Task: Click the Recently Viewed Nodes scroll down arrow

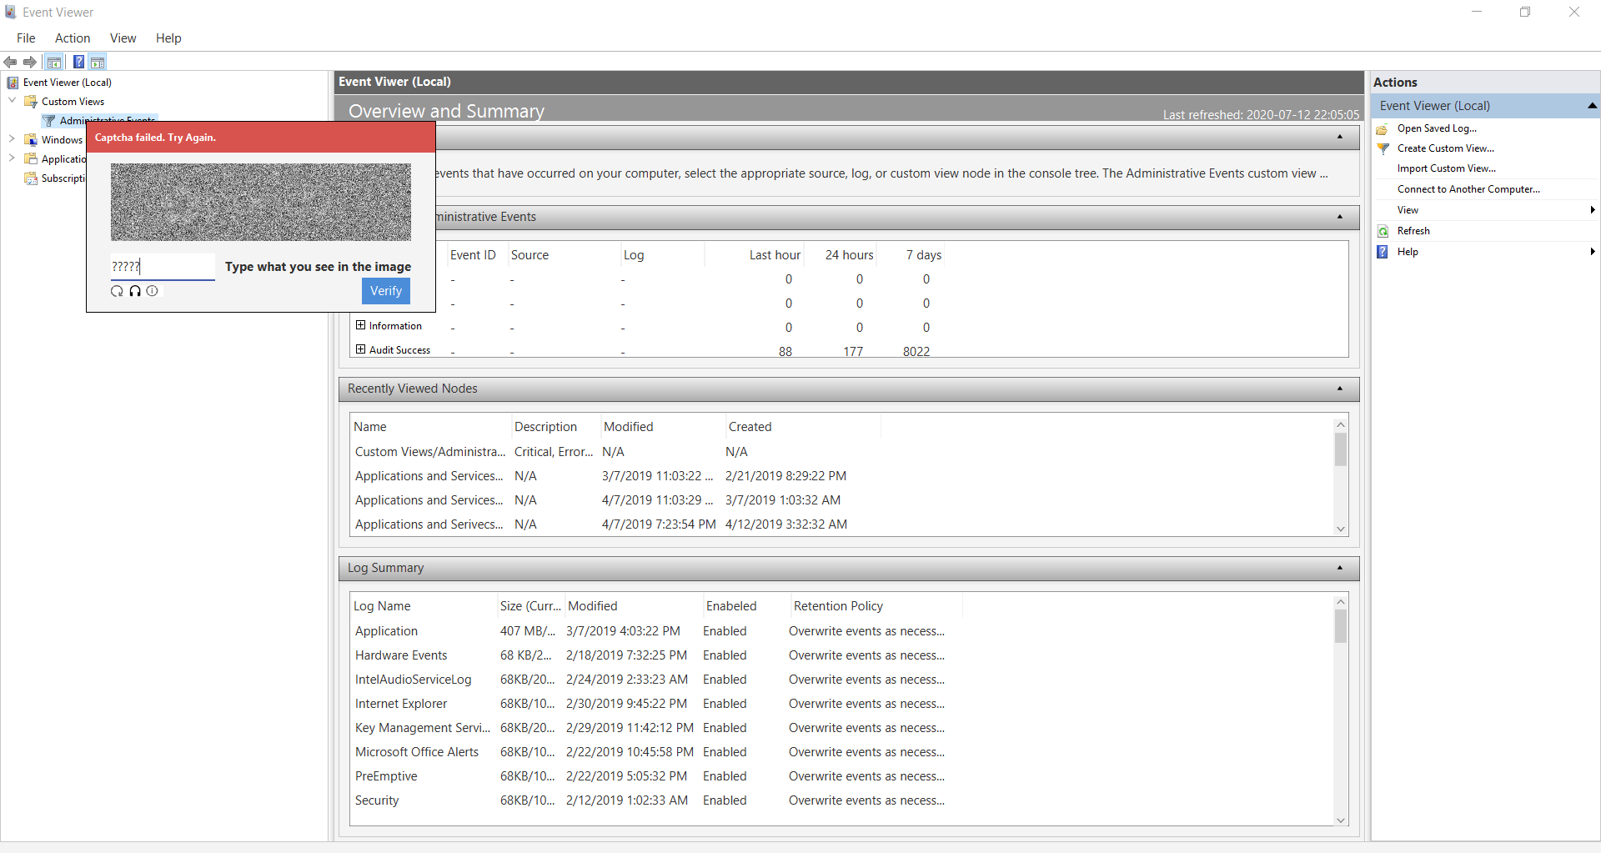Action: tap(1341, 529)
